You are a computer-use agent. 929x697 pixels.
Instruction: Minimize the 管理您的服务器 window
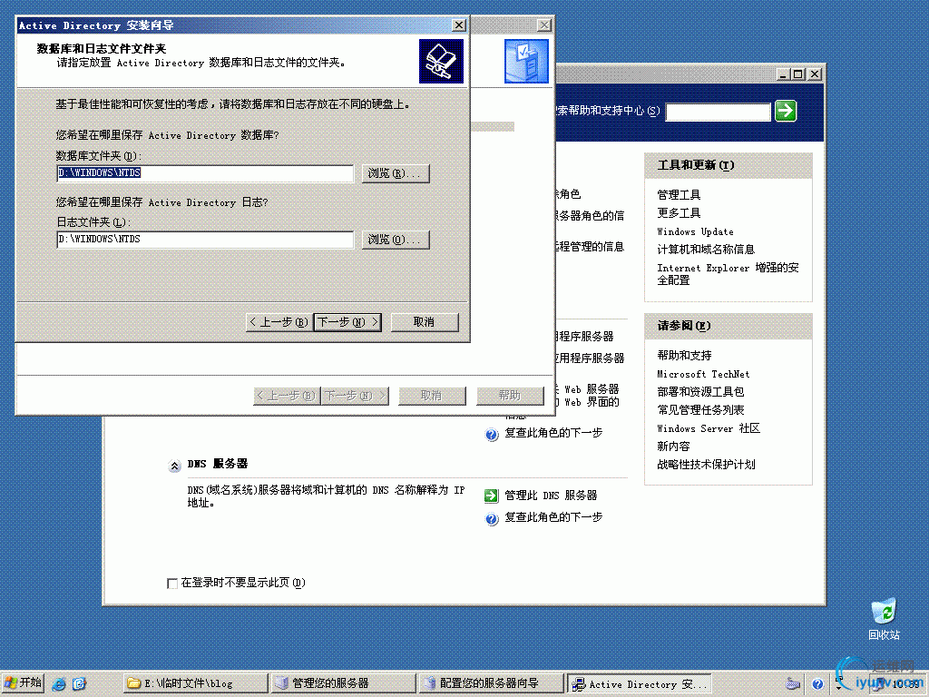pos(783,74)
